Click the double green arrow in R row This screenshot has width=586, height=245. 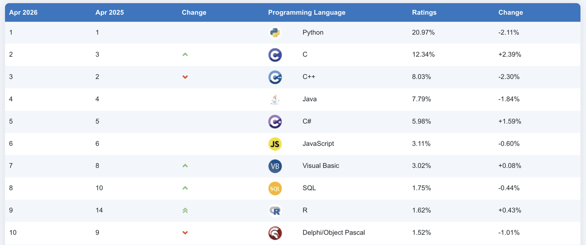tap(185, 210)
